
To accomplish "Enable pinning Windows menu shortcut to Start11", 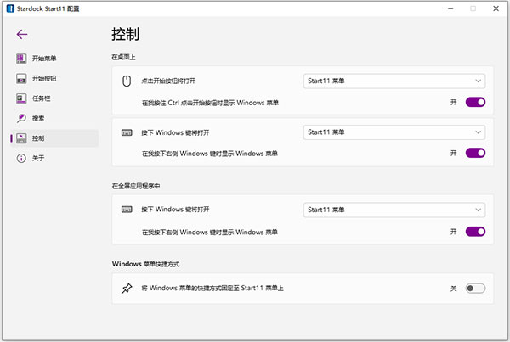I will (x=475, y=289).
